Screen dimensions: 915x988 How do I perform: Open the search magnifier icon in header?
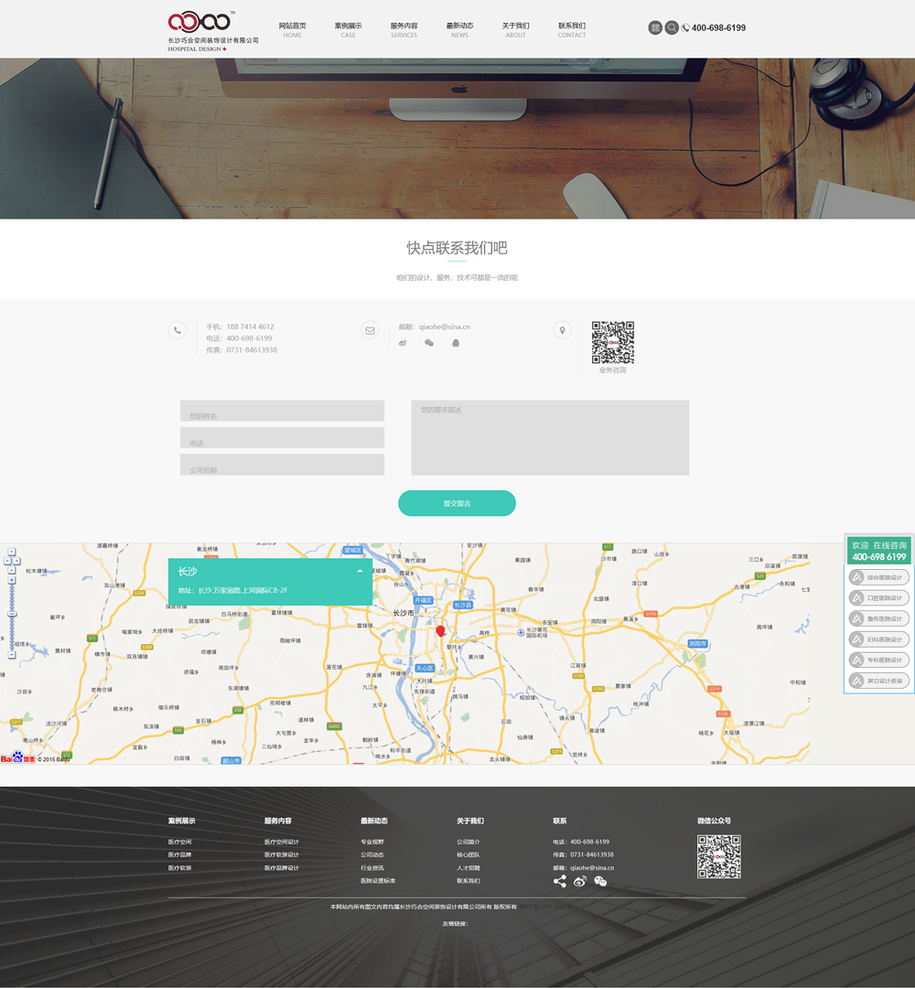tap(672, 27)
